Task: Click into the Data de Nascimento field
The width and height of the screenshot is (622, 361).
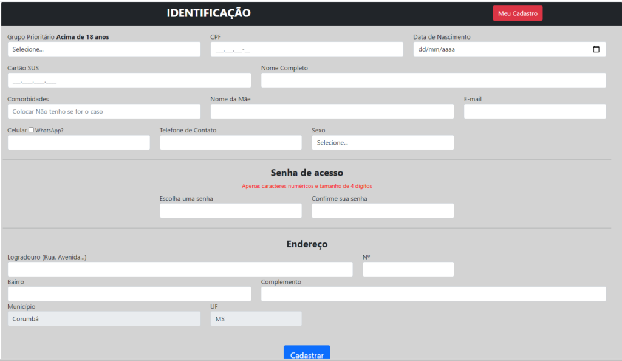Action: [498, 49]
